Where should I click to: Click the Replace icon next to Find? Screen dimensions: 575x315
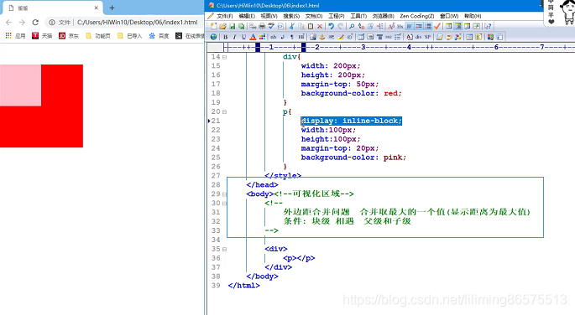[361, 26]
